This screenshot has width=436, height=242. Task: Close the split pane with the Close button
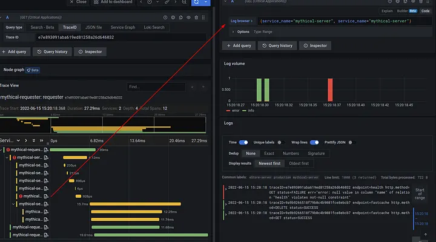tap(78, 2)
